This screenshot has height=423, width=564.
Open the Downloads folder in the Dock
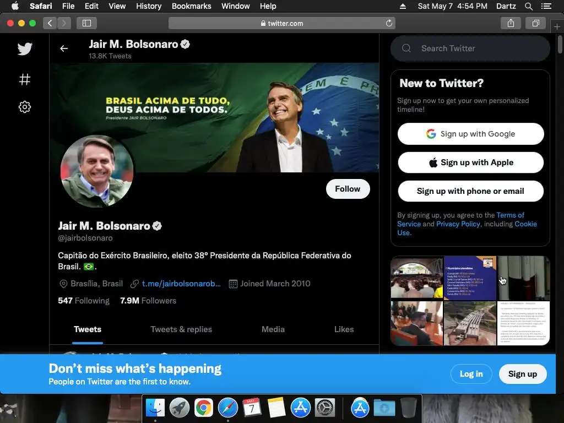pyautogui.click(x=384, y=408)
